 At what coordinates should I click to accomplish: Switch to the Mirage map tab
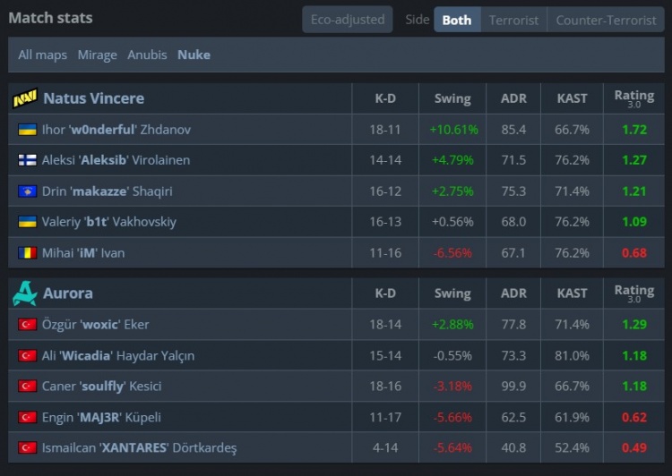click(97, 55)
